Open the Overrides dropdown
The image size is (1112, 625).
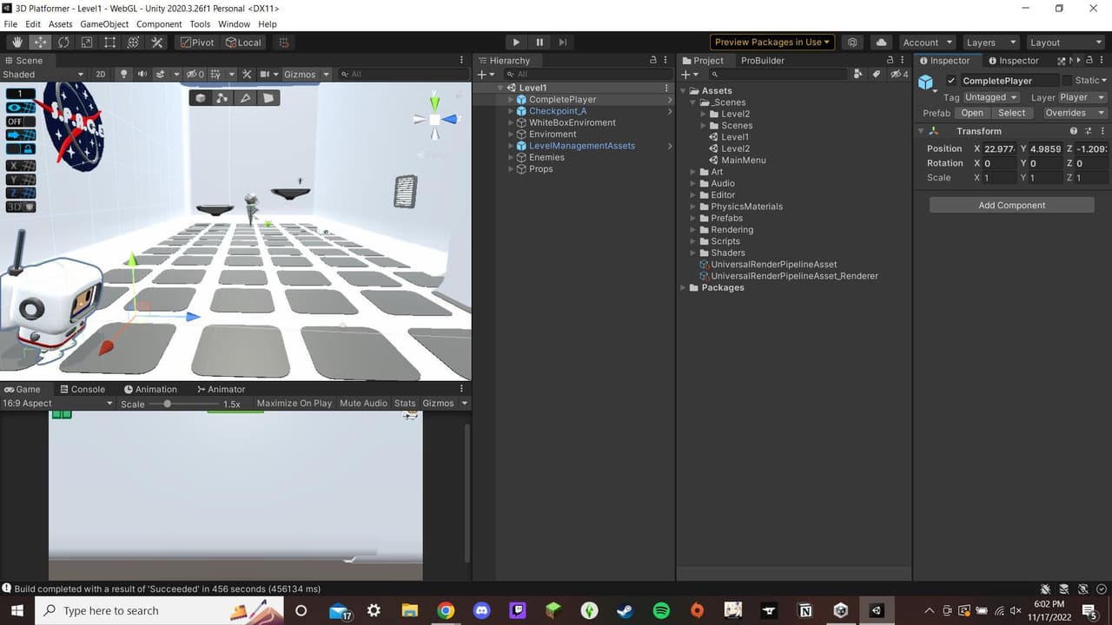[1074, 113]
